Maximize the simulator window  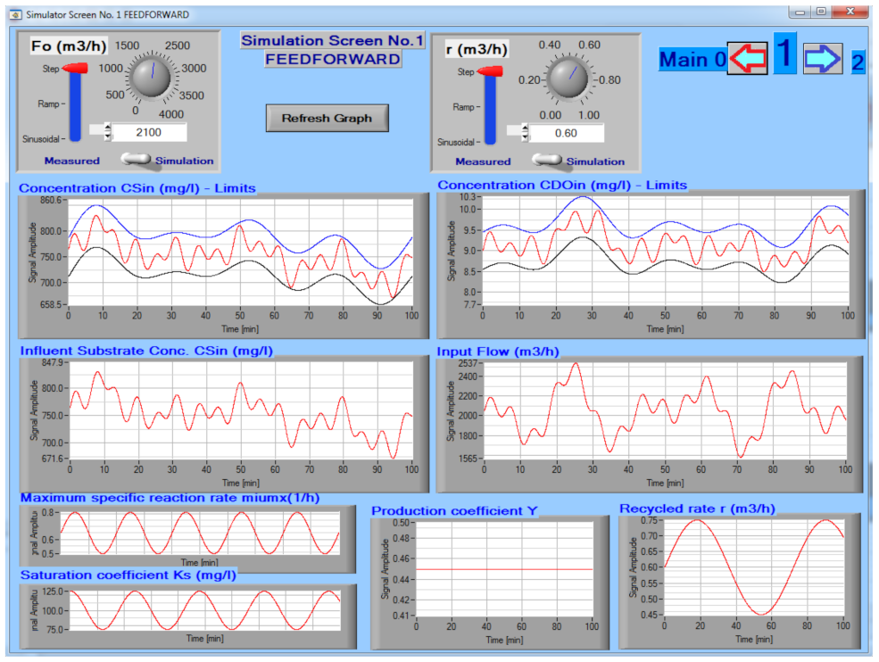821,12
